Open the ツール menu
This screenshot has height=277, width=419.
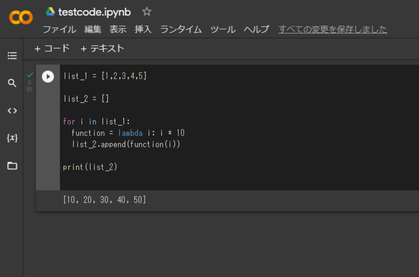pyautogui.click(x=223, y=29)
